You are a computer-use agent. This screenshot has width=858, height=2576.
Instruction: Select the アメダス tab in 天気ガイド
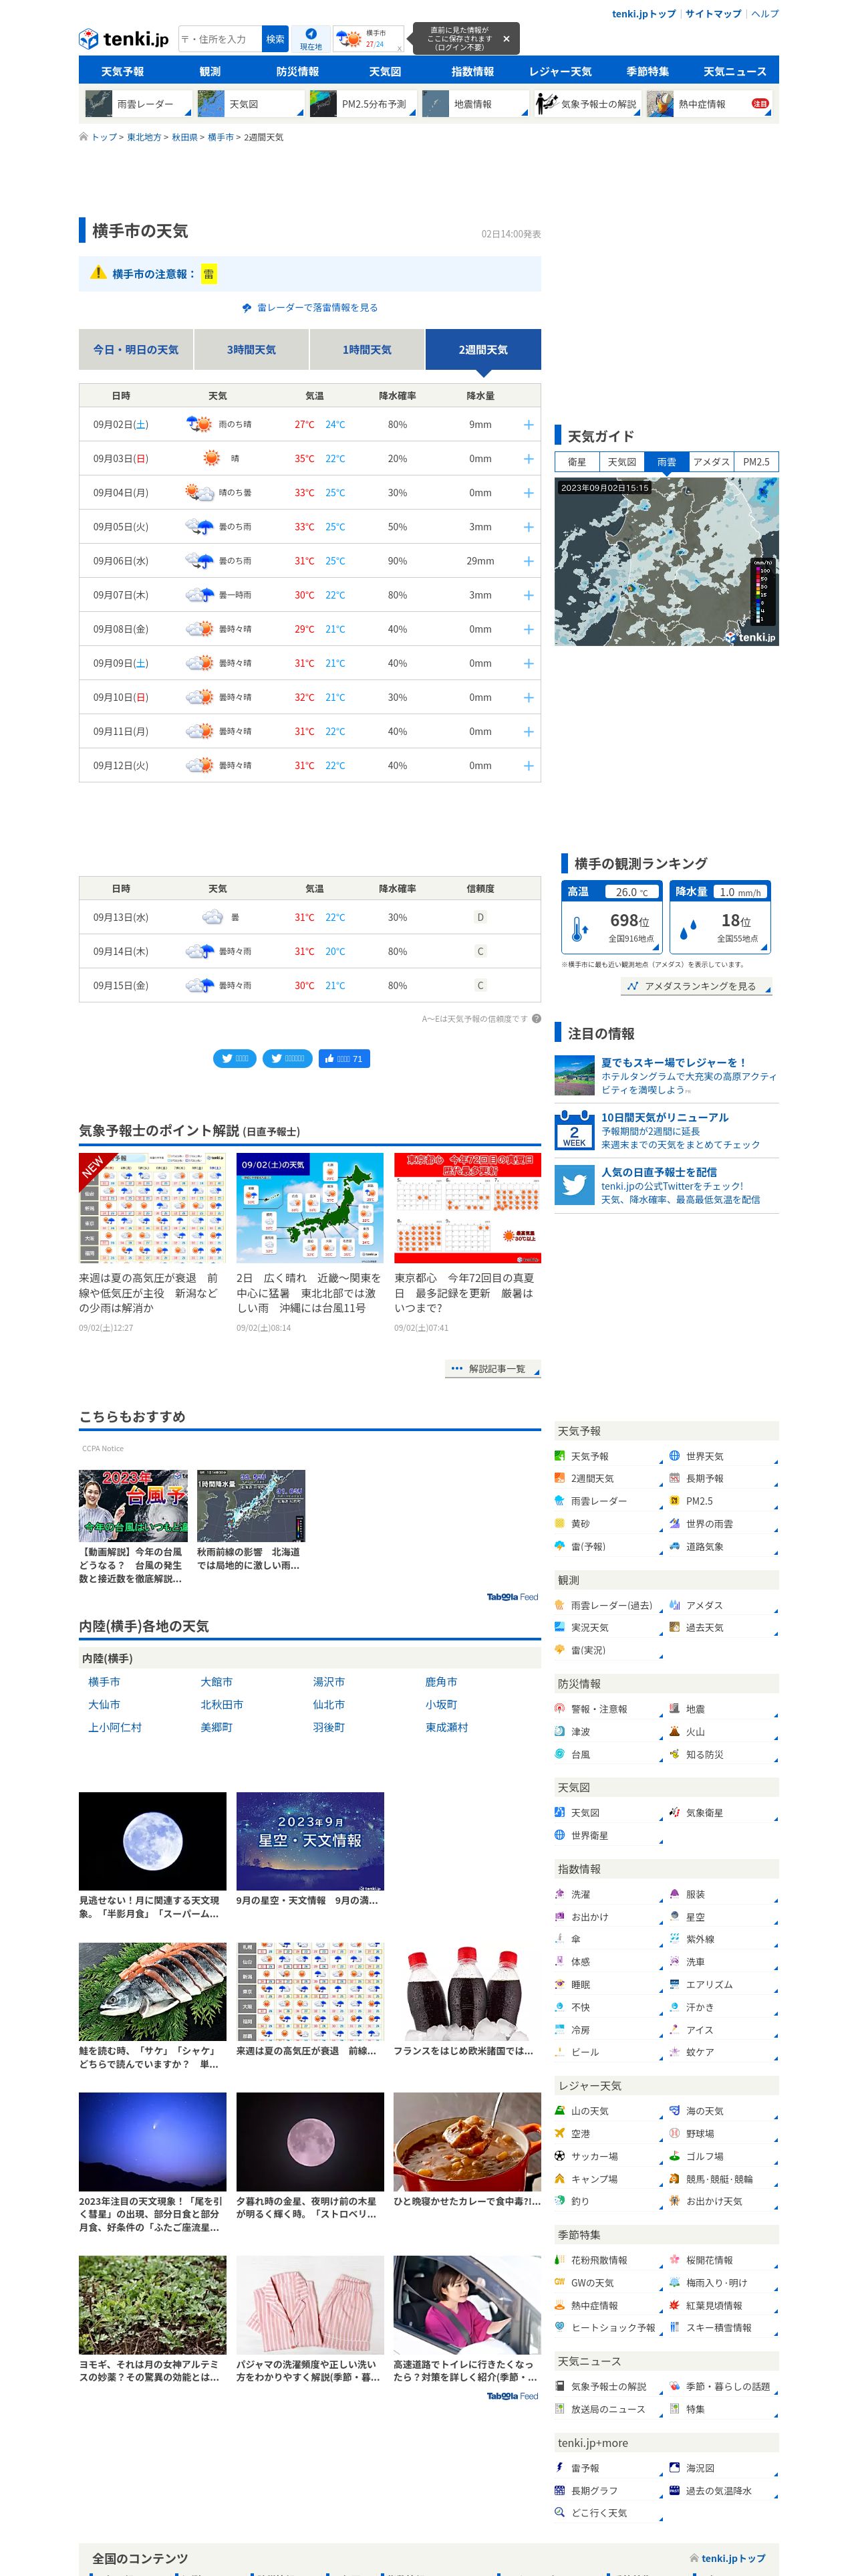click(711, 462)
